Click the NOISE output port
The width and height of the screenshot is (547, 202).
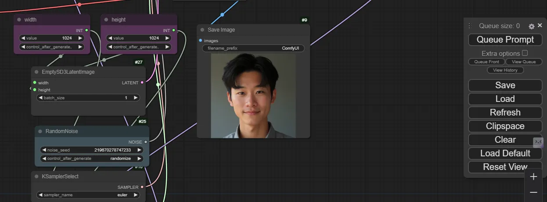tap(146, 142)
